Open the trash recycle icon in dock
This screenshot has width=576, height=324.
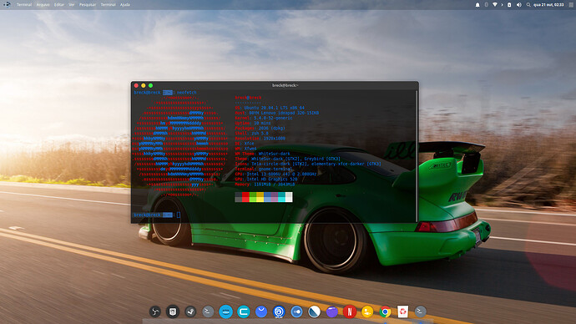pyautogui.click(x=402, y=311)
